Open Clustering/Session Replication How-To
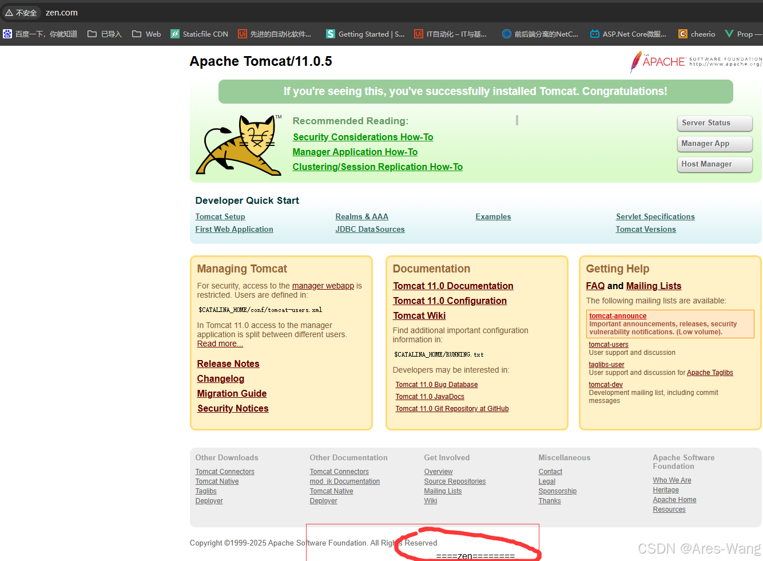The height and width of the screenshot is (561, 763). pos(377,167)
